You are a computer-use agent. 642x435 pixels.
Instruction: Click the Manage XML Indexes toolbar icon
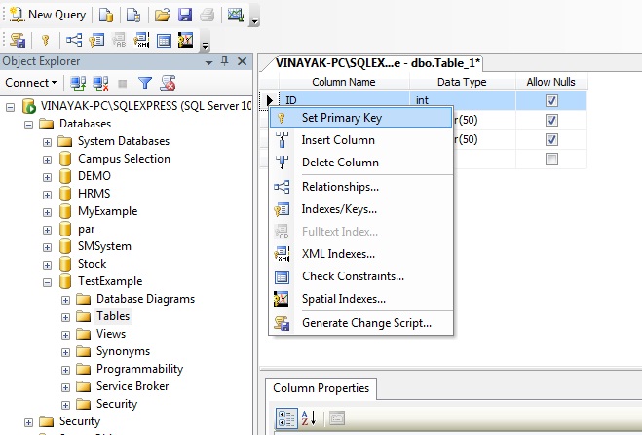(x=141, y=41)
